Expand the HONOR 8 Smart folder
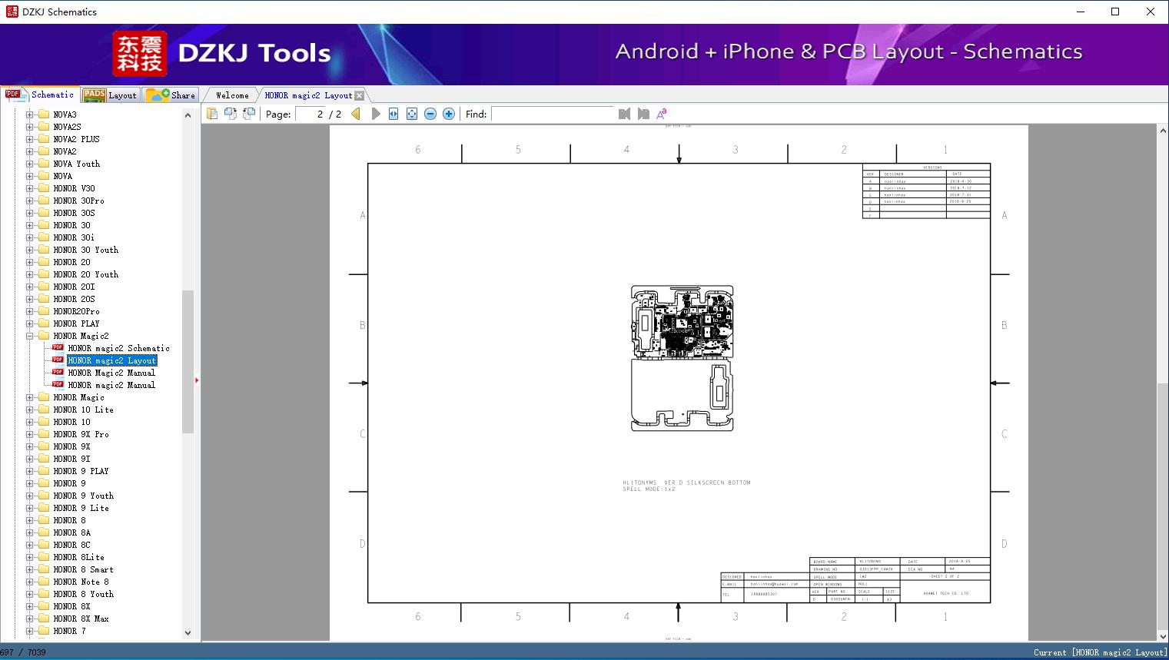Screen dimensions: 1169x660 pyautogui.click(x=30, y=569)
